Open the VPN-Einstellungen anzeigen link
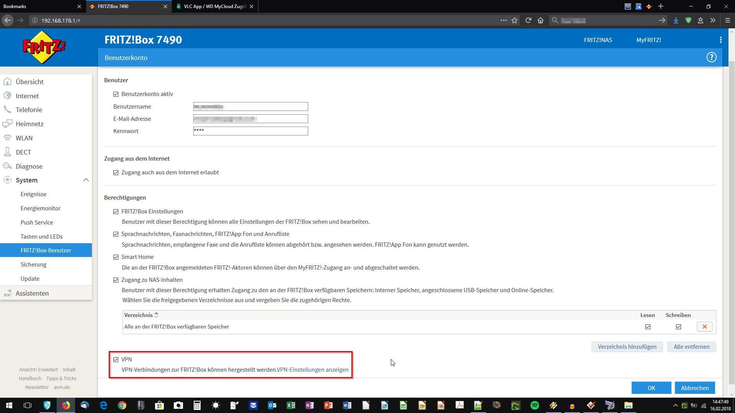The height and width of the screenshot is (413, 735). pyautogui.click(x=312, y=370)
